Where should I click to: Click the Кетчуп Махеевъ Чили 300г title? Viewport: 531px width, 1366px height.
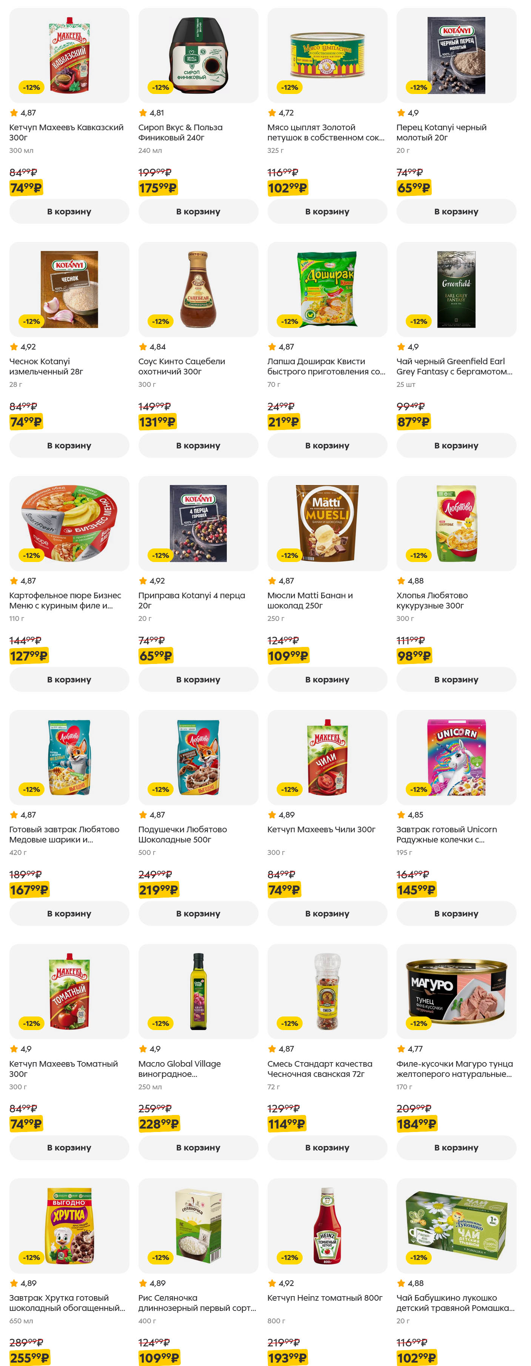[321, 829]
